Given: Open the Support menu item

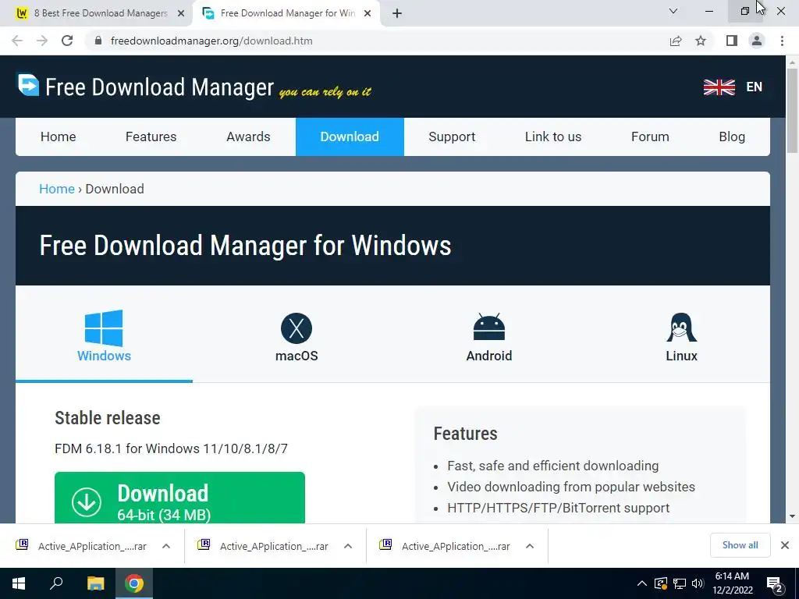Looking at the screenshot, I should (x=452, y=136).
